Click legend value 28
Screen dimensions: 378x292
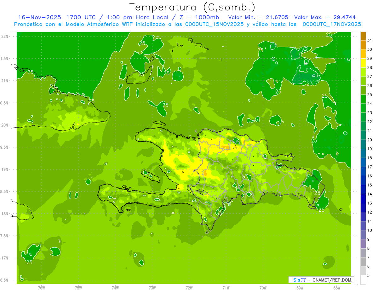(370, 67)
